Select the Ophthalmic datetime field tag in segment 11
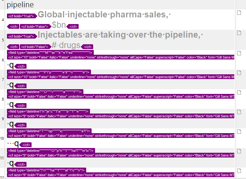Screen dimensions: 246x179 (51, 151)
